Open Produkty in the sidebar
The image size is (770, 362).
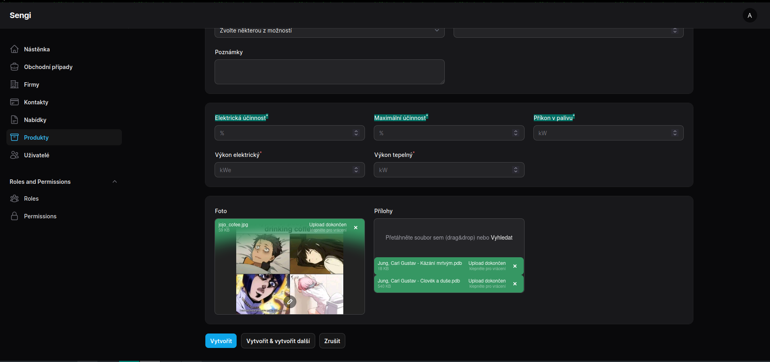click(x=64, y=137)
